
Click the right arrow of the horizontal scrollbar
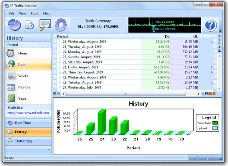click(x=198, y=94)
